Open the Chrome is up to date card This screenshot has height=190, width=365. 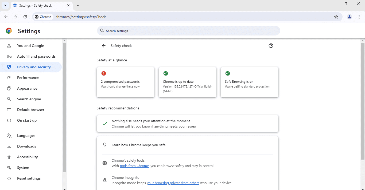[x=188, y=82]
